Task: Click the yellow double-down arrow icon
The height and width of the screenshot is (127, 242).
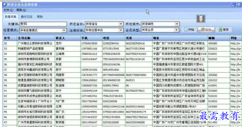Action: point(201,19)
